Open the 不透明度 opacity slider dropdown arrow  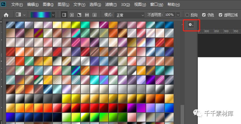178,15
